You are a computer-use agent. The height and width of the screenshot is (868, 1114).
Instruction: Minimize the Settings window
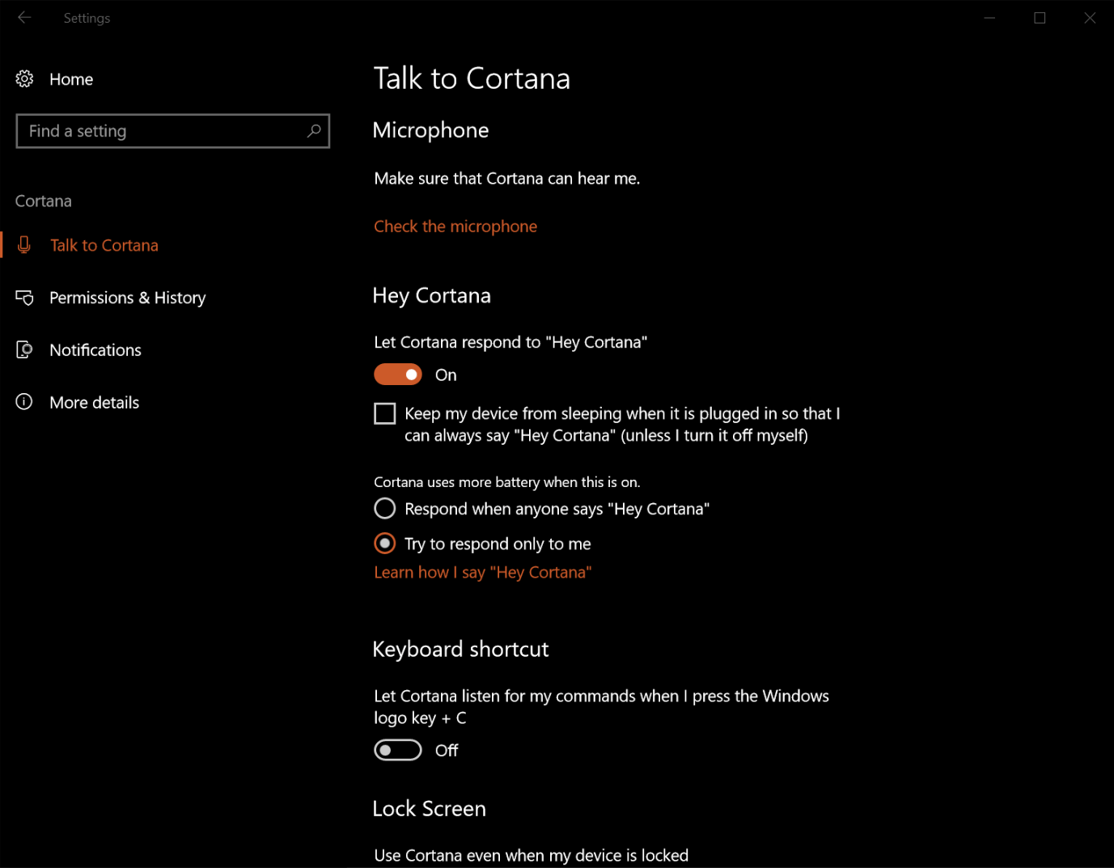(x=989, y=18)
